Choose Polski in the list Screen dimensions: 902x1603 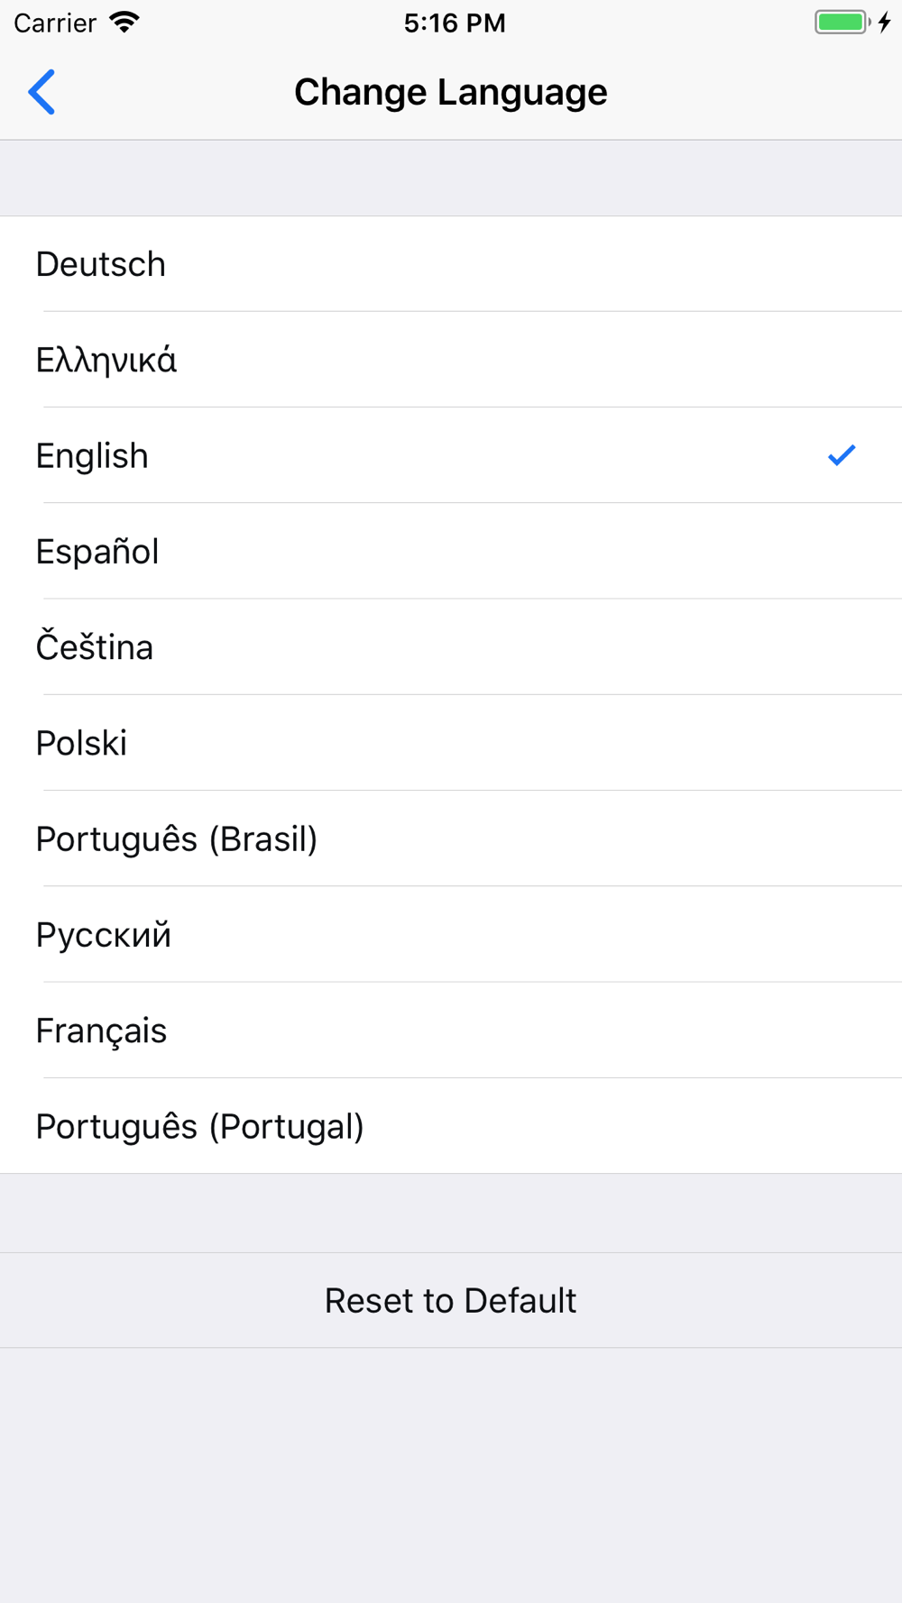tap(451, 743)
